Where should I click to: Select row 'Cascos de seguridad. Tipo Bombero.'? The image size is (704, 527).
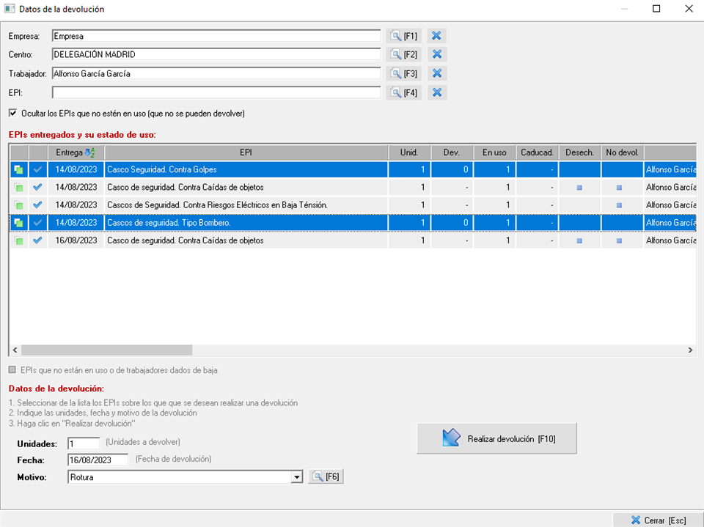pyautogui.click(x=353, y=223)
